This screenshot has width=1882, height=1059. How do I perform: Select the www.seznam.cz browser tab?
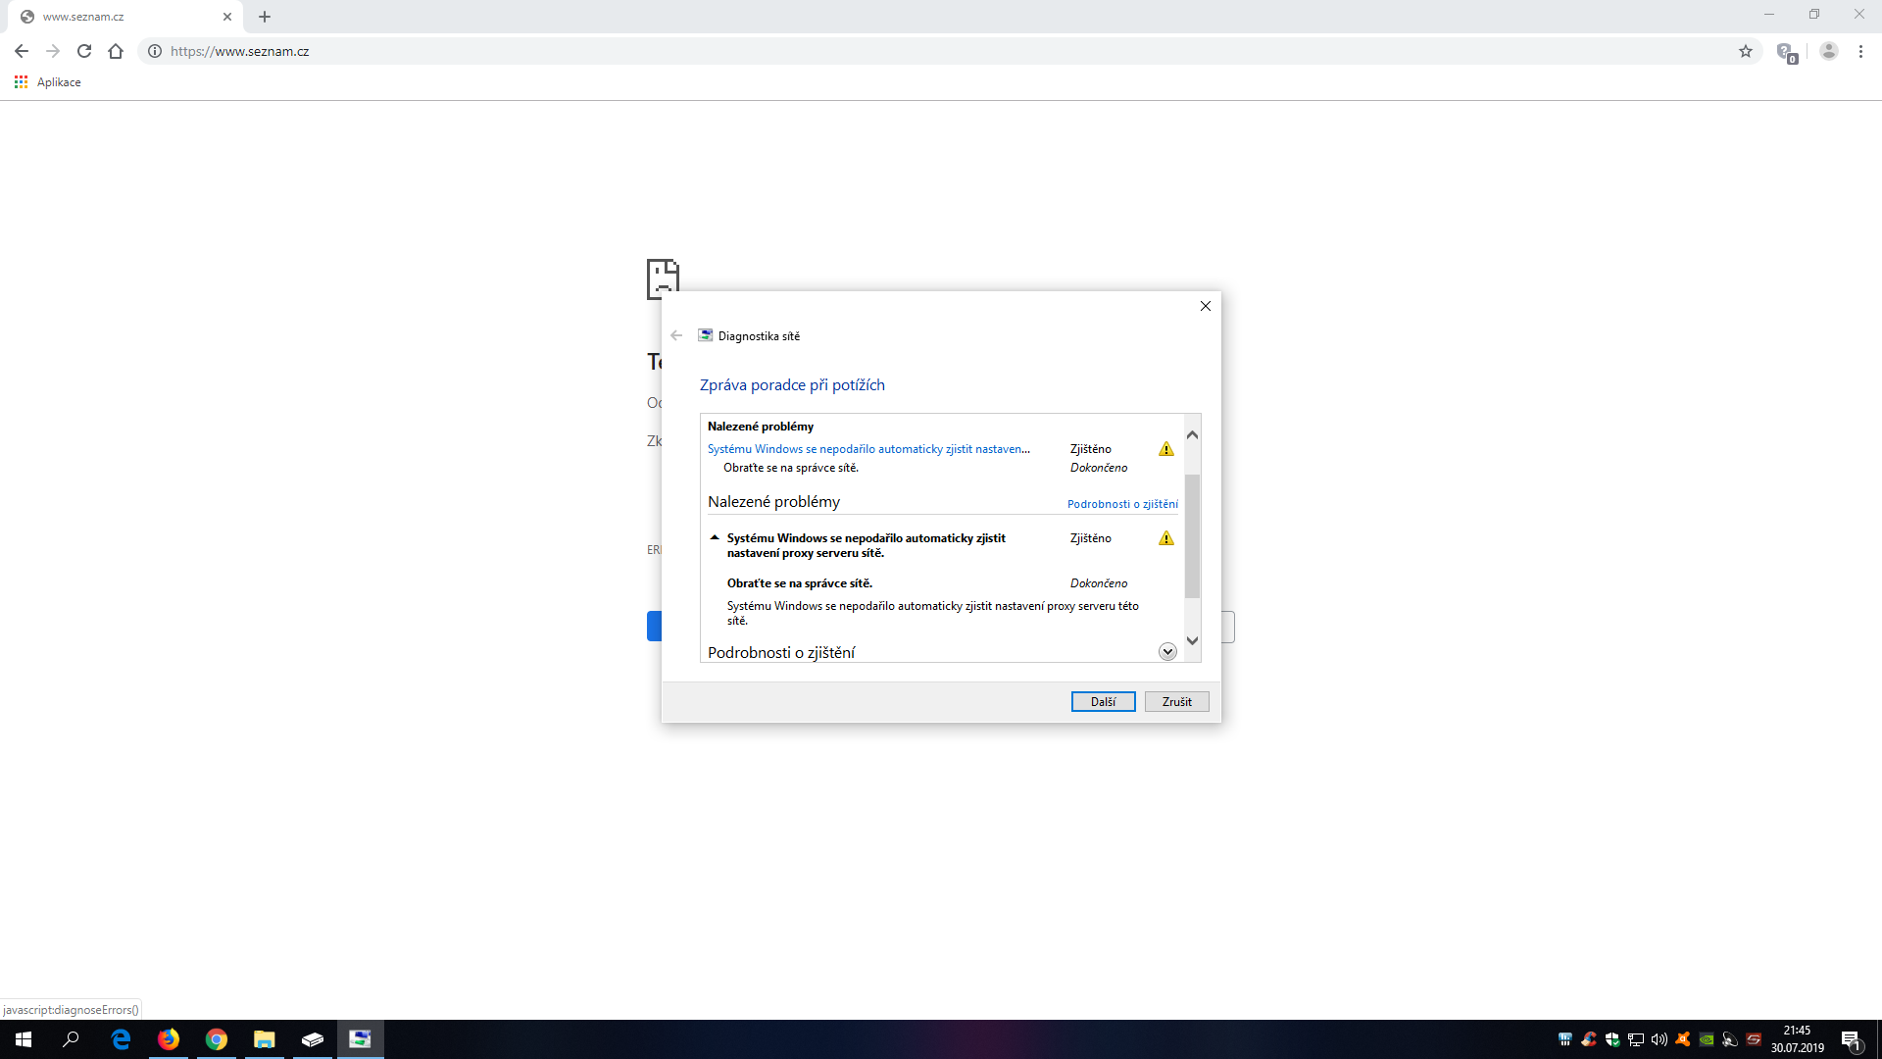pyautogui.click(x=118, y=17)
